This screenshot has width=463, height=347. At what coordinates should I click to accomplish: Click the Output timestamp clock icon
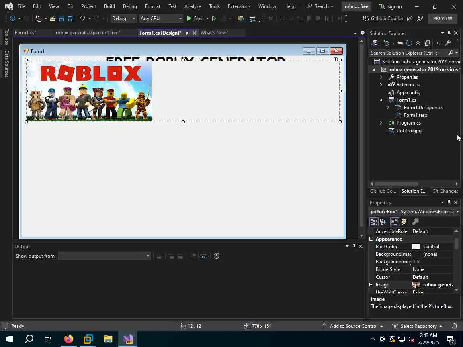coord(217,256)
